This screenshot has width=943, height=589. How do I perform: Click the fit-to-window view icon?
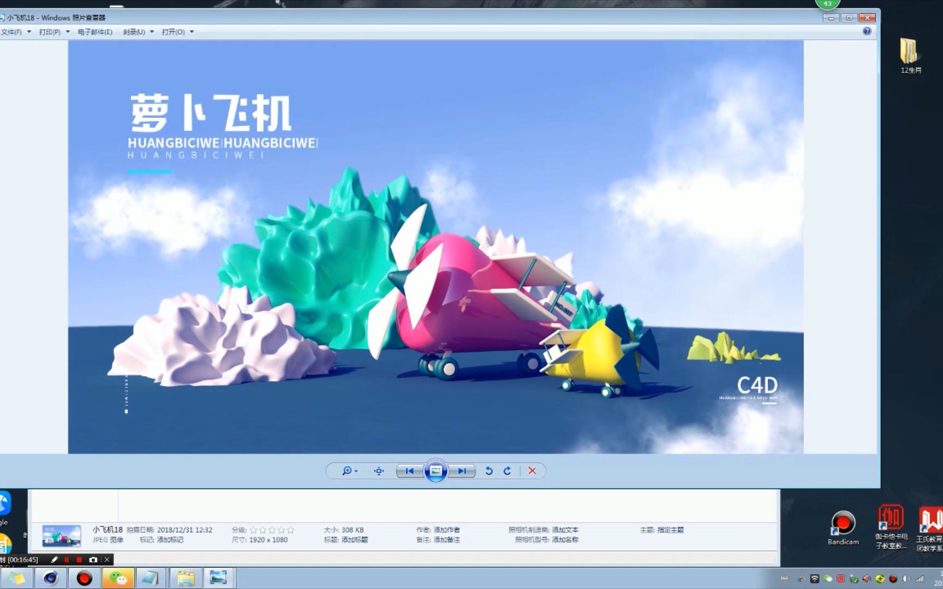pos(378,471)
